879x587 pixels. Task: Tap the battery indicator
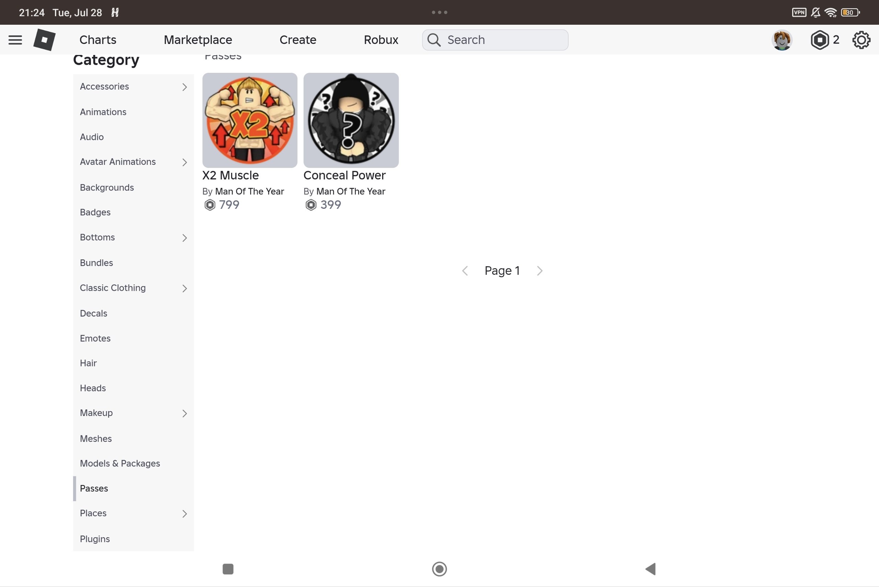tap(850, 12)
